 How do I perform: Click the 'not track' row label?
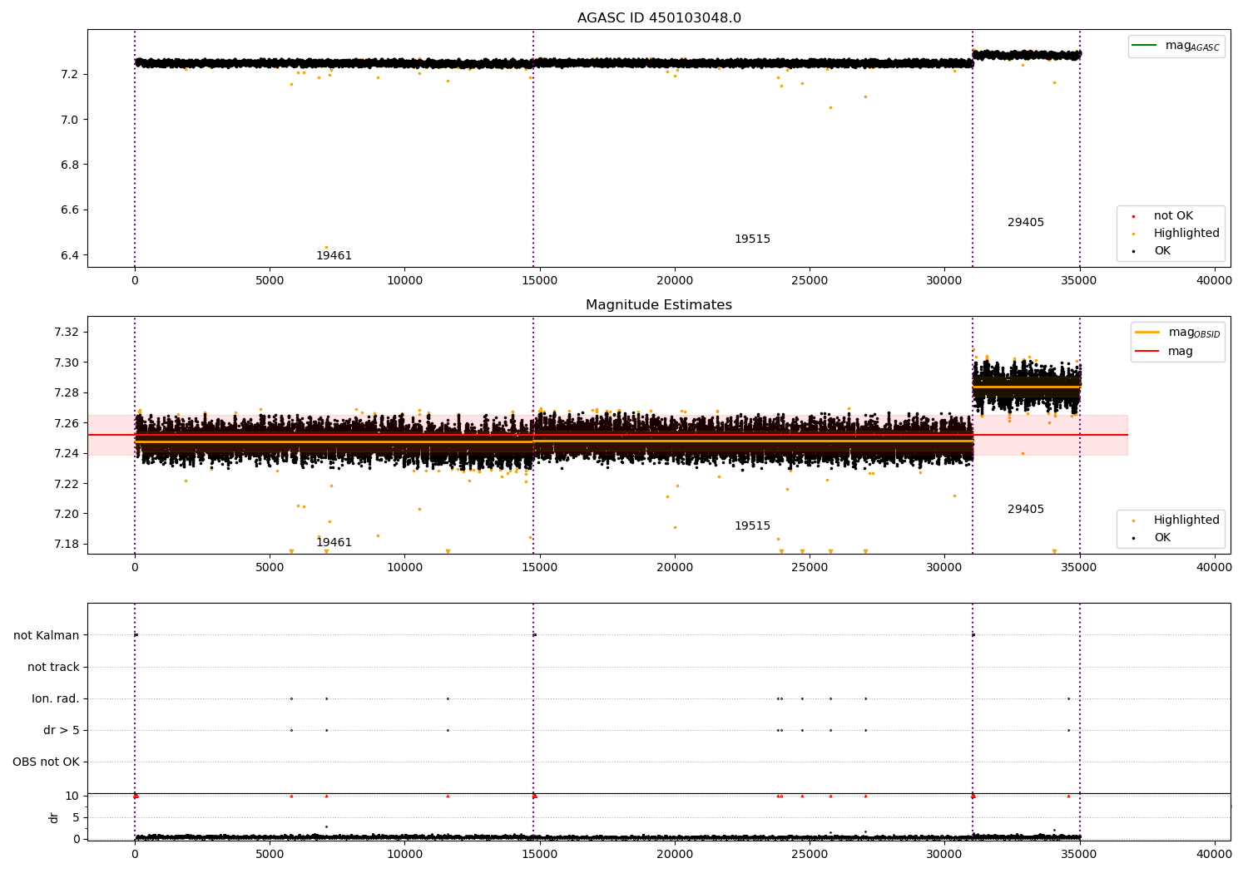pyautogui.click(x=53, y=667)
